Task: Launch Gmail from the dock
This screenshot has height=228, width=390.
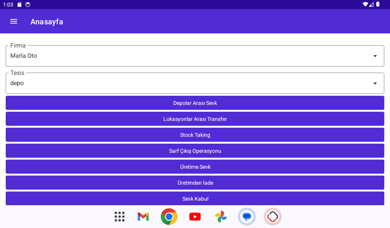Action: coord(143,217)
